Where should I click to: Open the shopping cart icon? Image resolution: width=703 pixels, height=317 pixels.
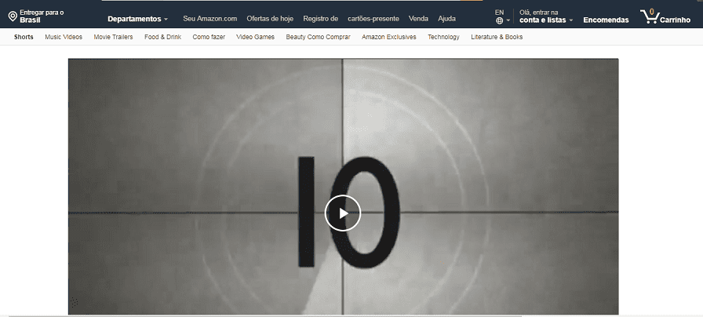[x=649, y=16]
